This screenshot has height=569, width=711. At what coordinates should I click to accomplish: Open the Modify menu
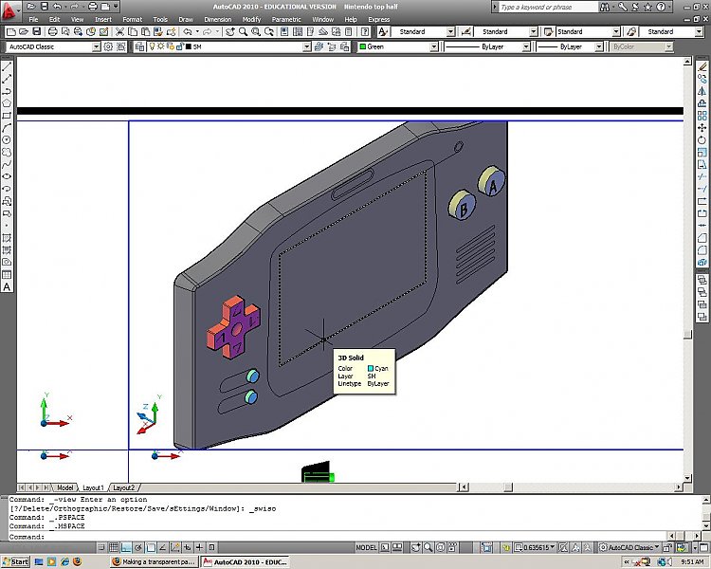point(251,20)
